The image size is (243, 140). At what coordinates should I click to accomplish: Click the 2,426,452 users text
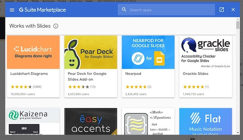136,94
